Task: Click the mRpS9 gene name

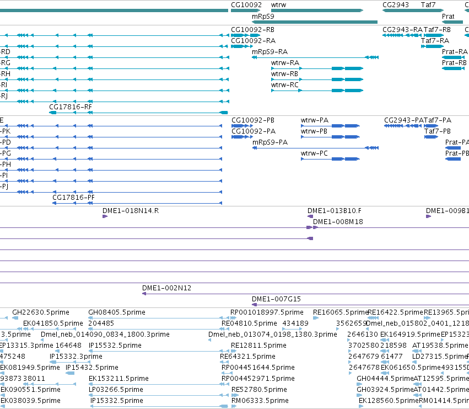Action: (x=263, y=17)
